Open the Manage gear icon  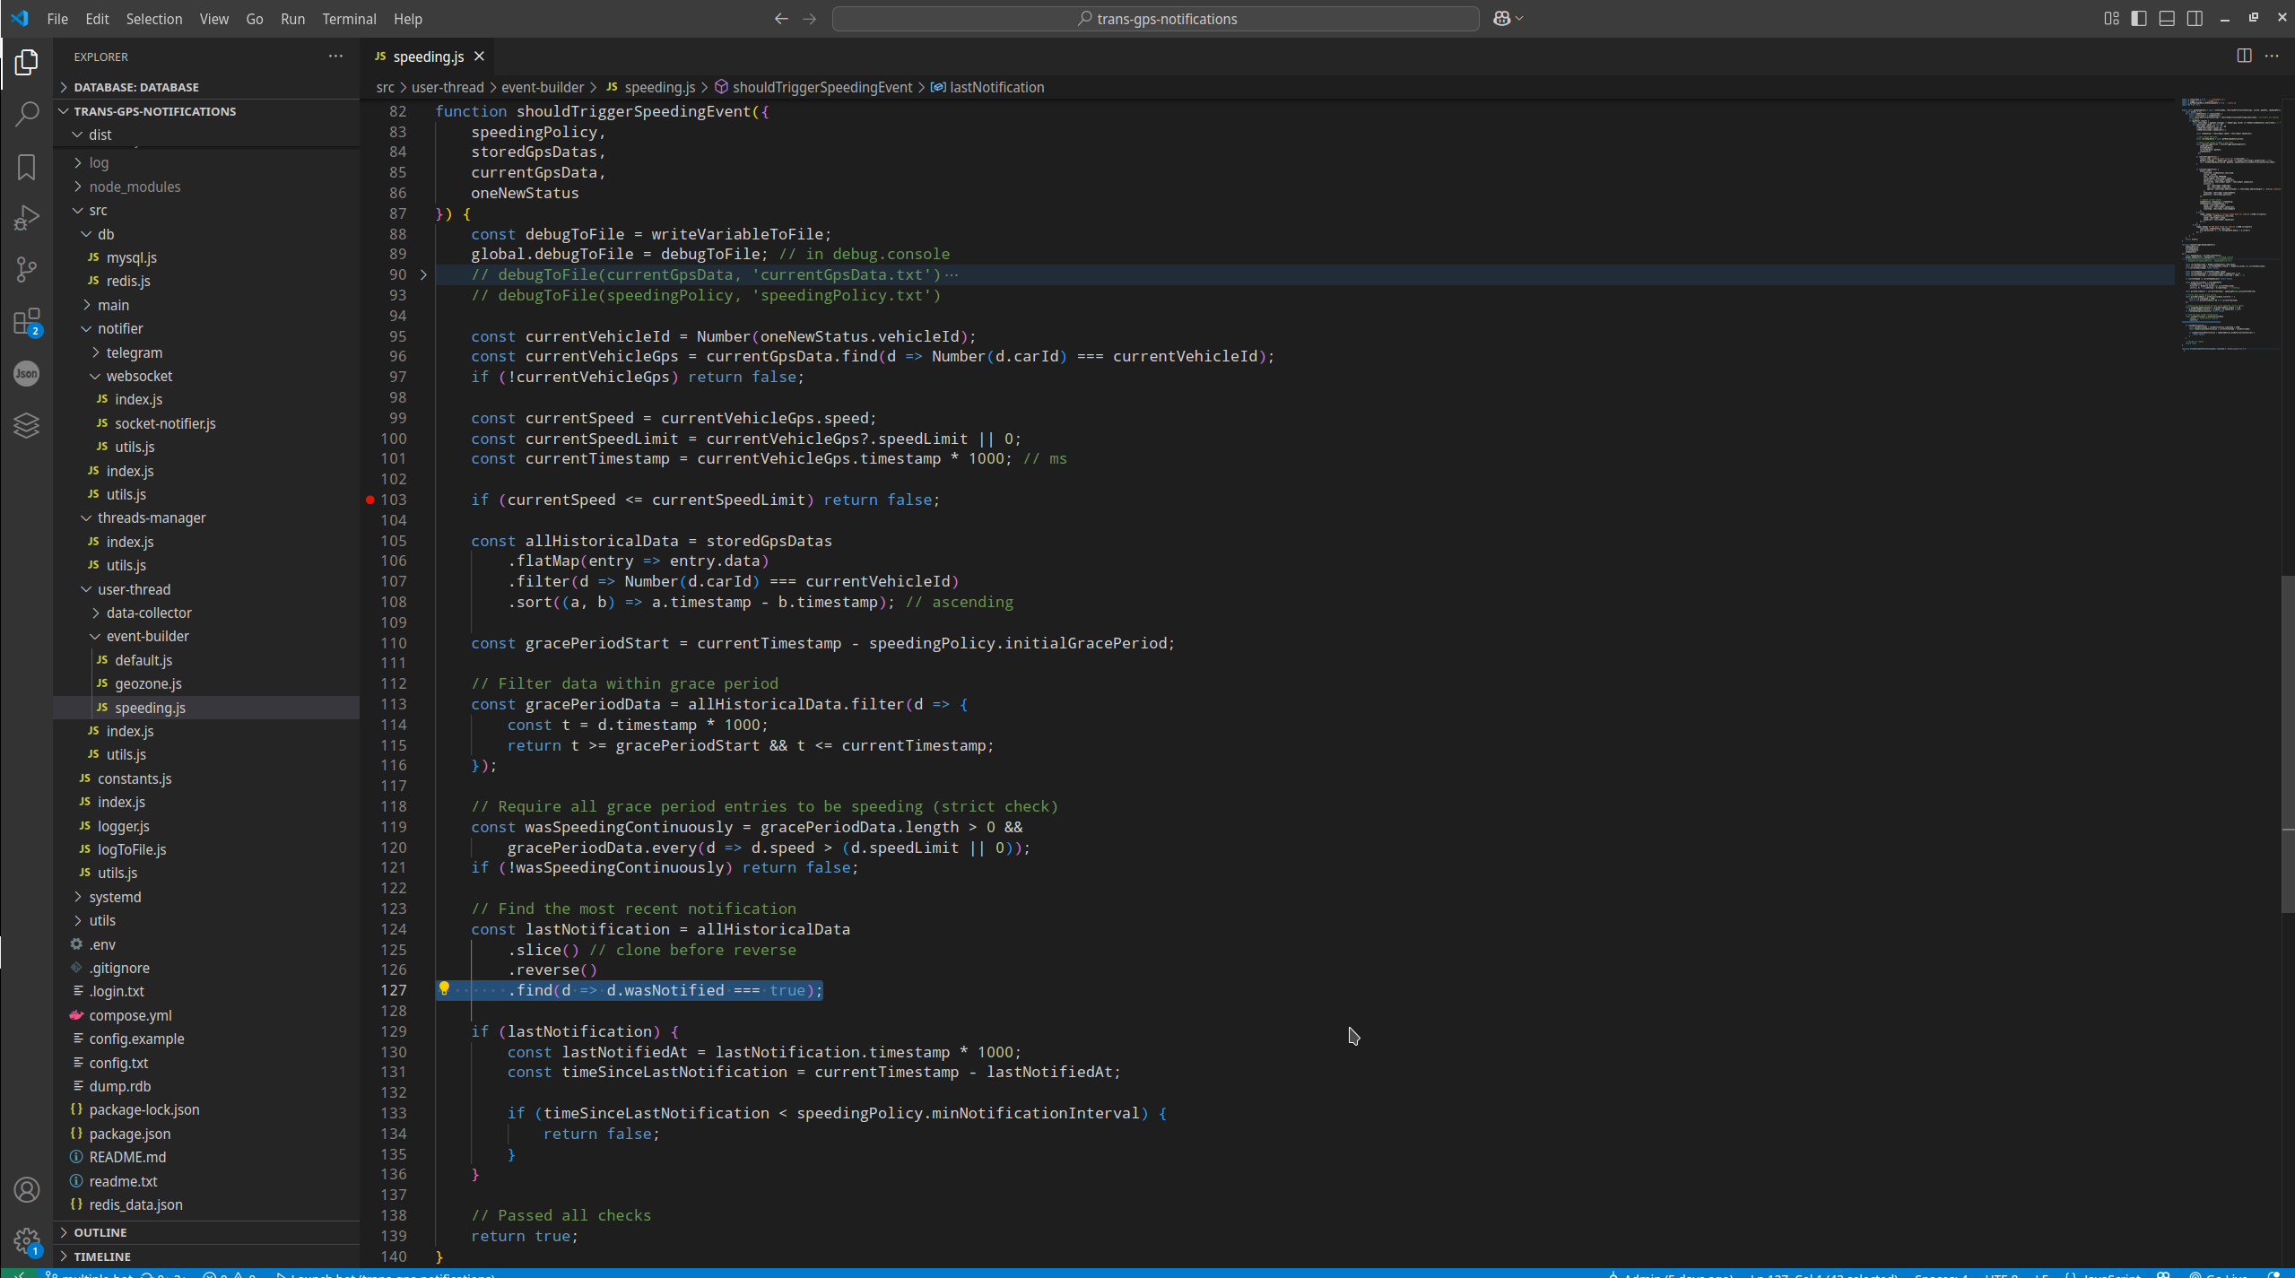coord(27,1241)
